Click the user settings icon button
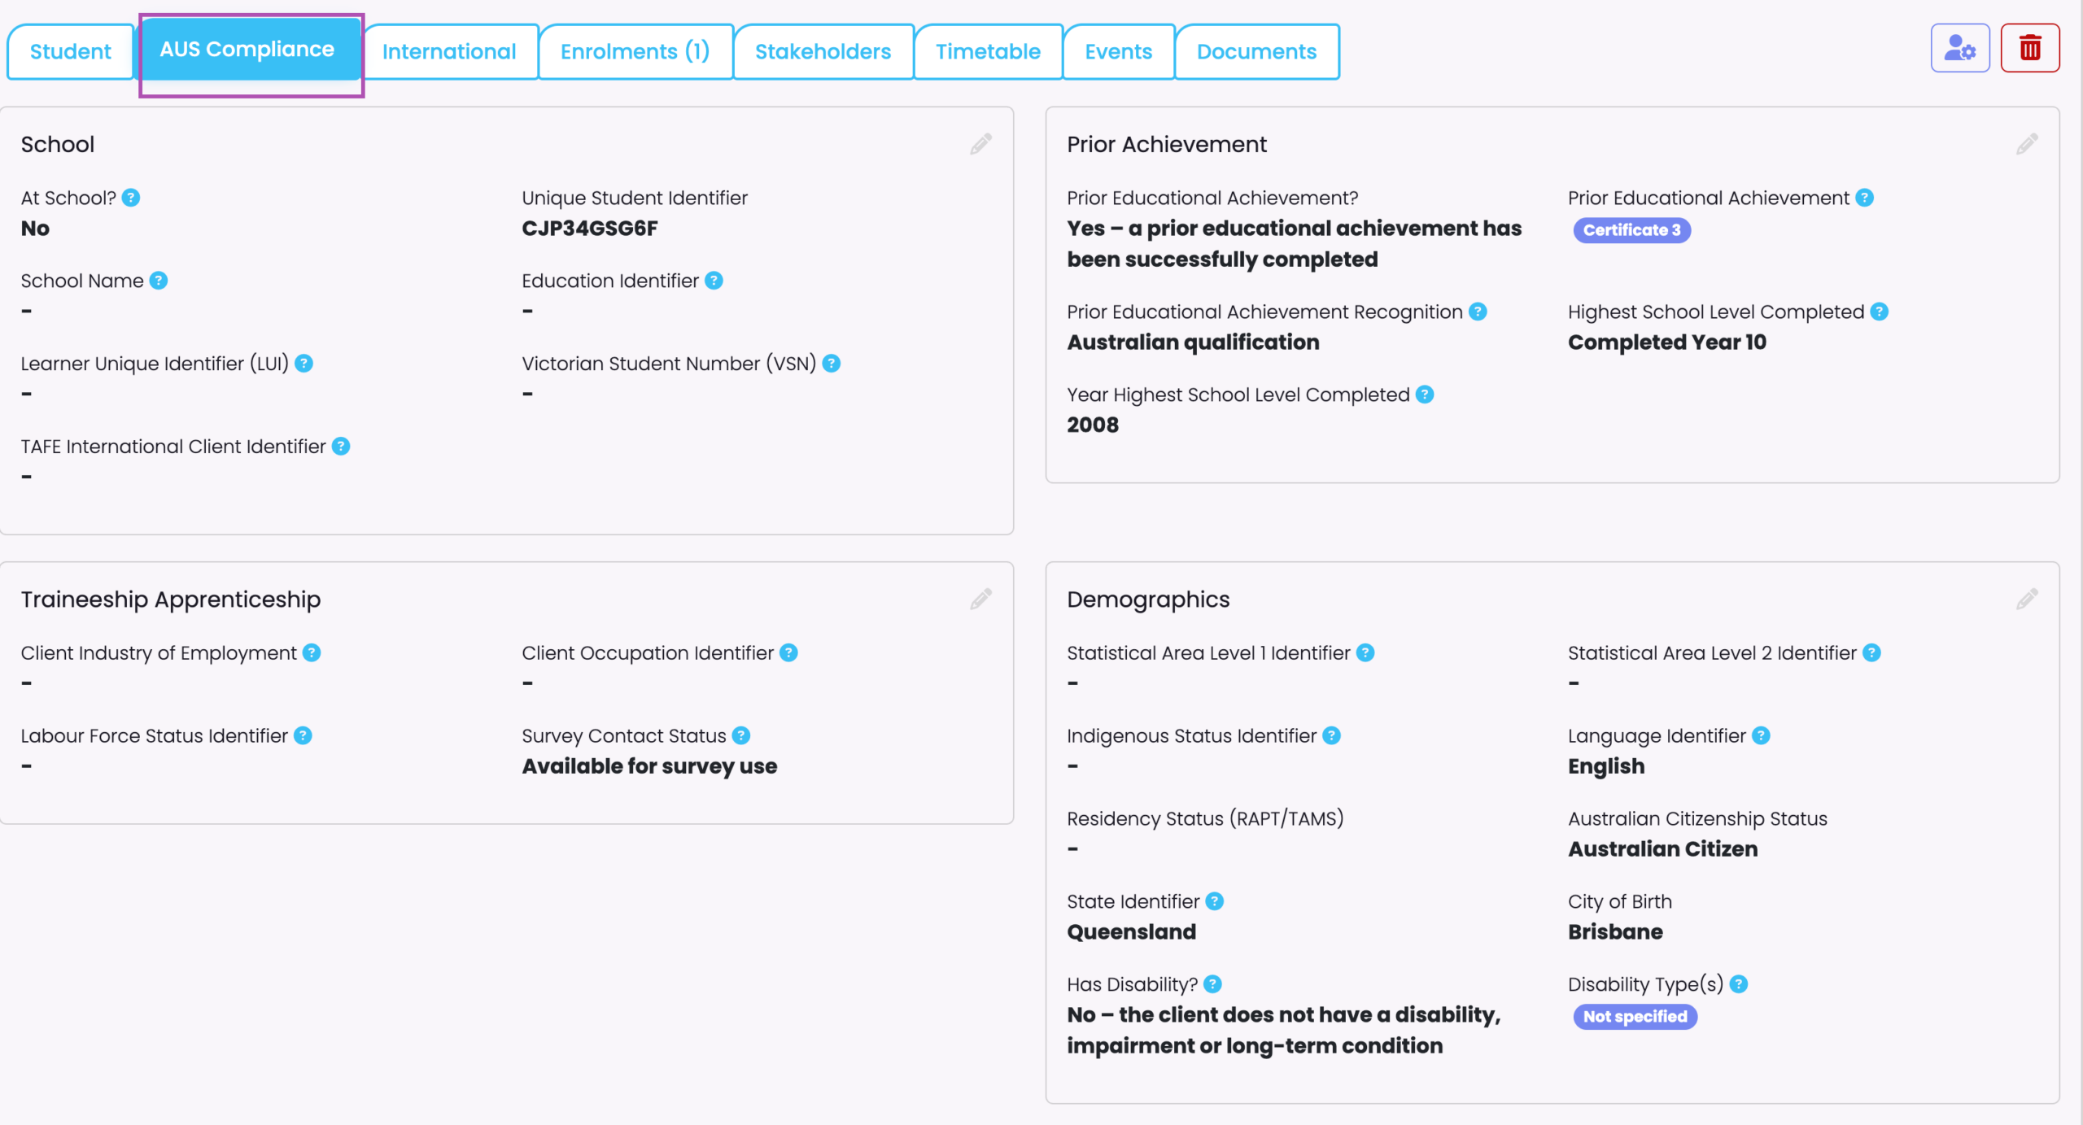This screenshot has width=2083, height=1125. tap(1959, 49)
